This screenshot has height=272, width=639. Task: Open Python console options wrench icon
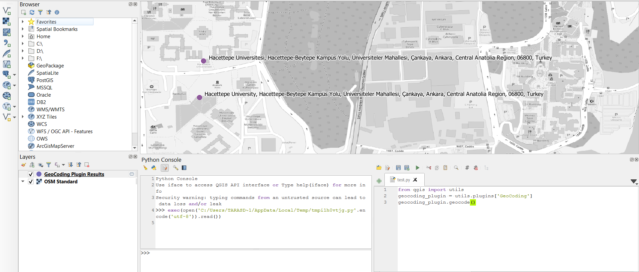[175, 168]
